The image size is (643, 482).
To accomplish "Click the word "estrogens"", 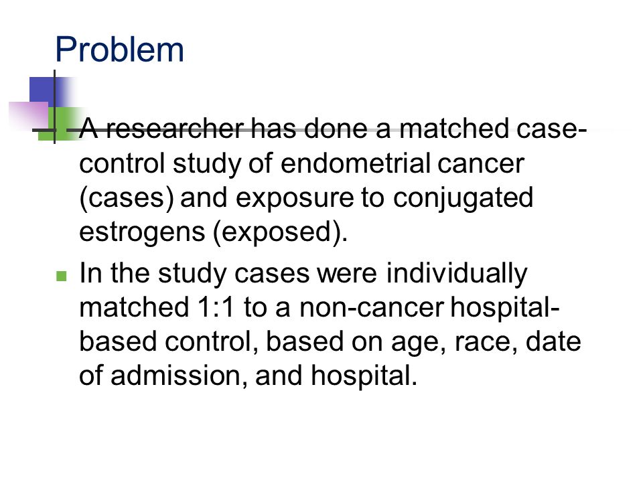I will pos(142,232).
